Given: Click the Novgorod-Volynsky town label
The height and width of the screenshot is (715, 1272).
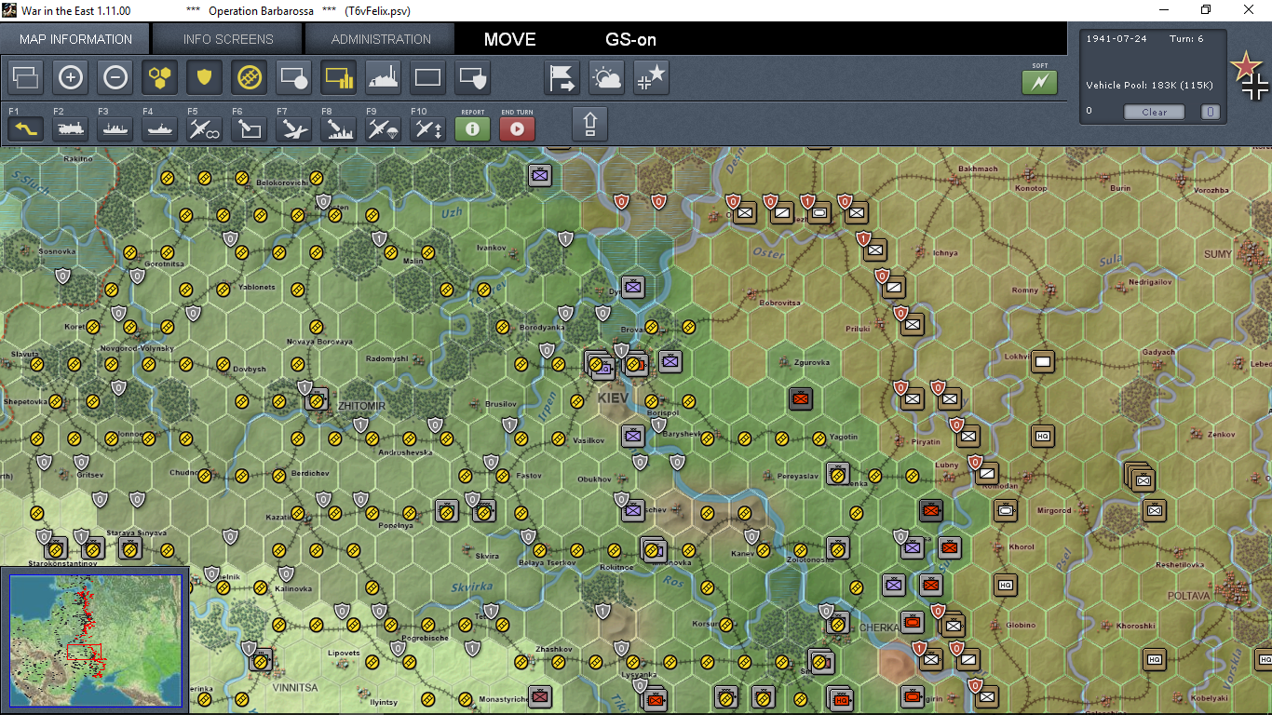Looking at the screenshot, I should click(x=139, y=348).
